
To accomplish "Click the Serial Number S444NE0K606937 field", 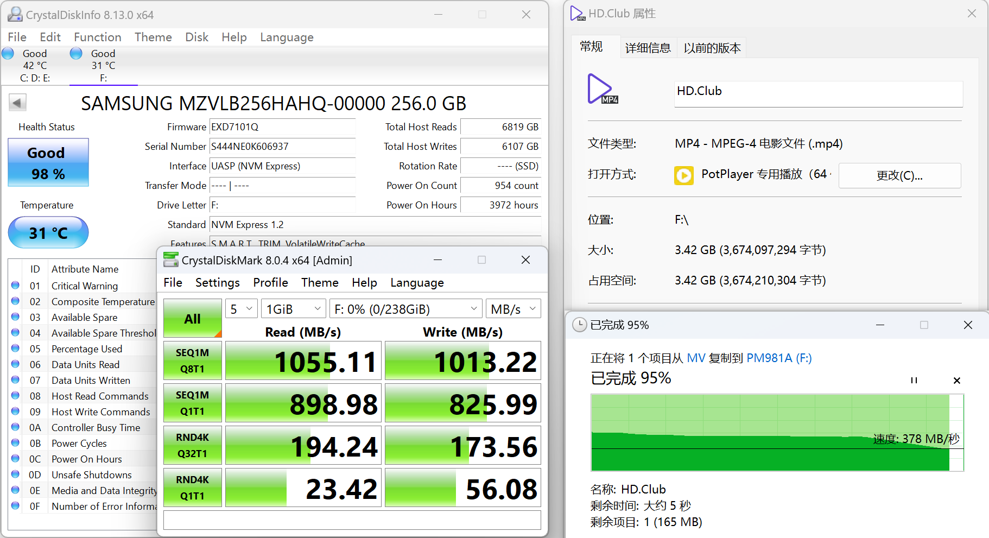I will [282, 146].
